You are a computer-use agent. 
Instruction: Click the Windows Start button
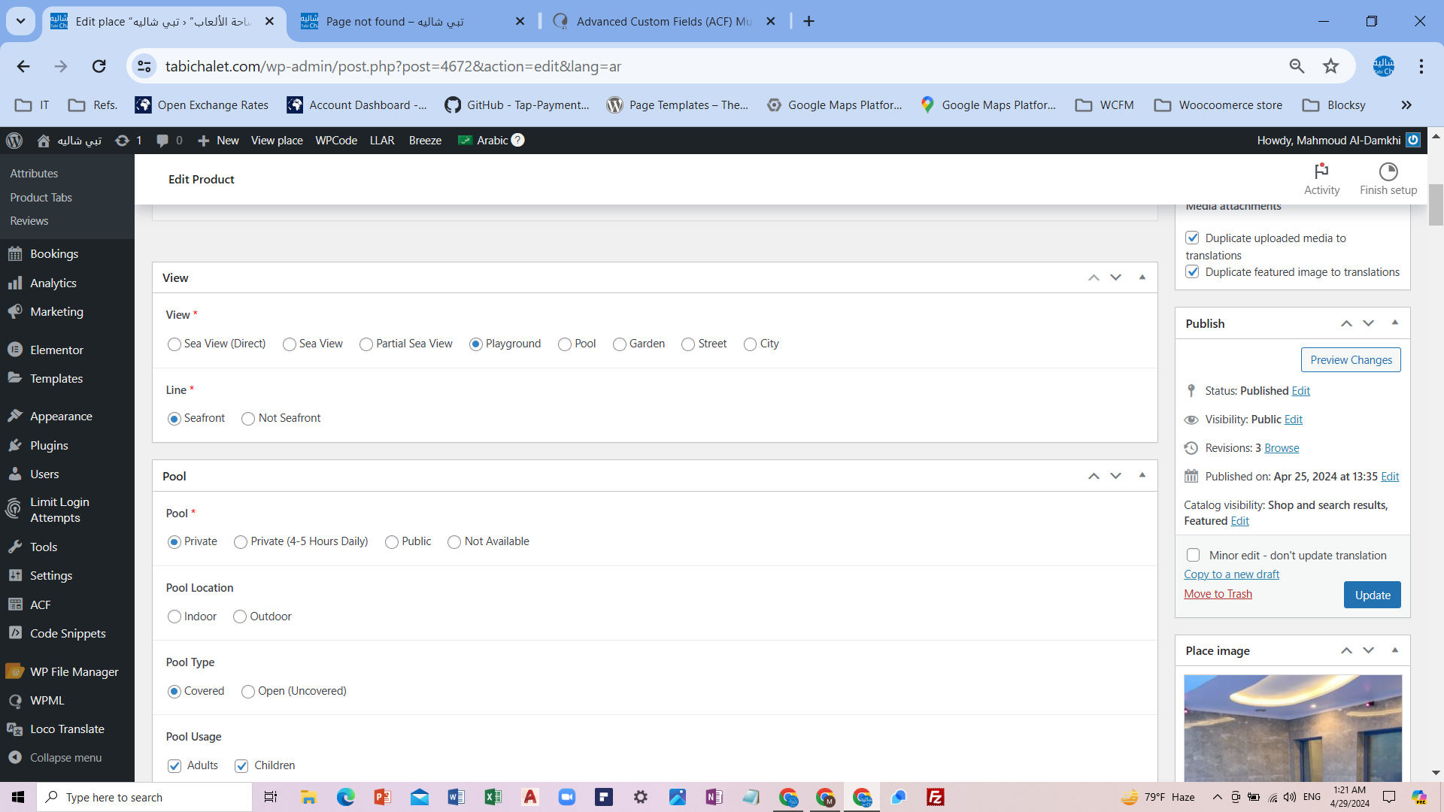(18, 797)
